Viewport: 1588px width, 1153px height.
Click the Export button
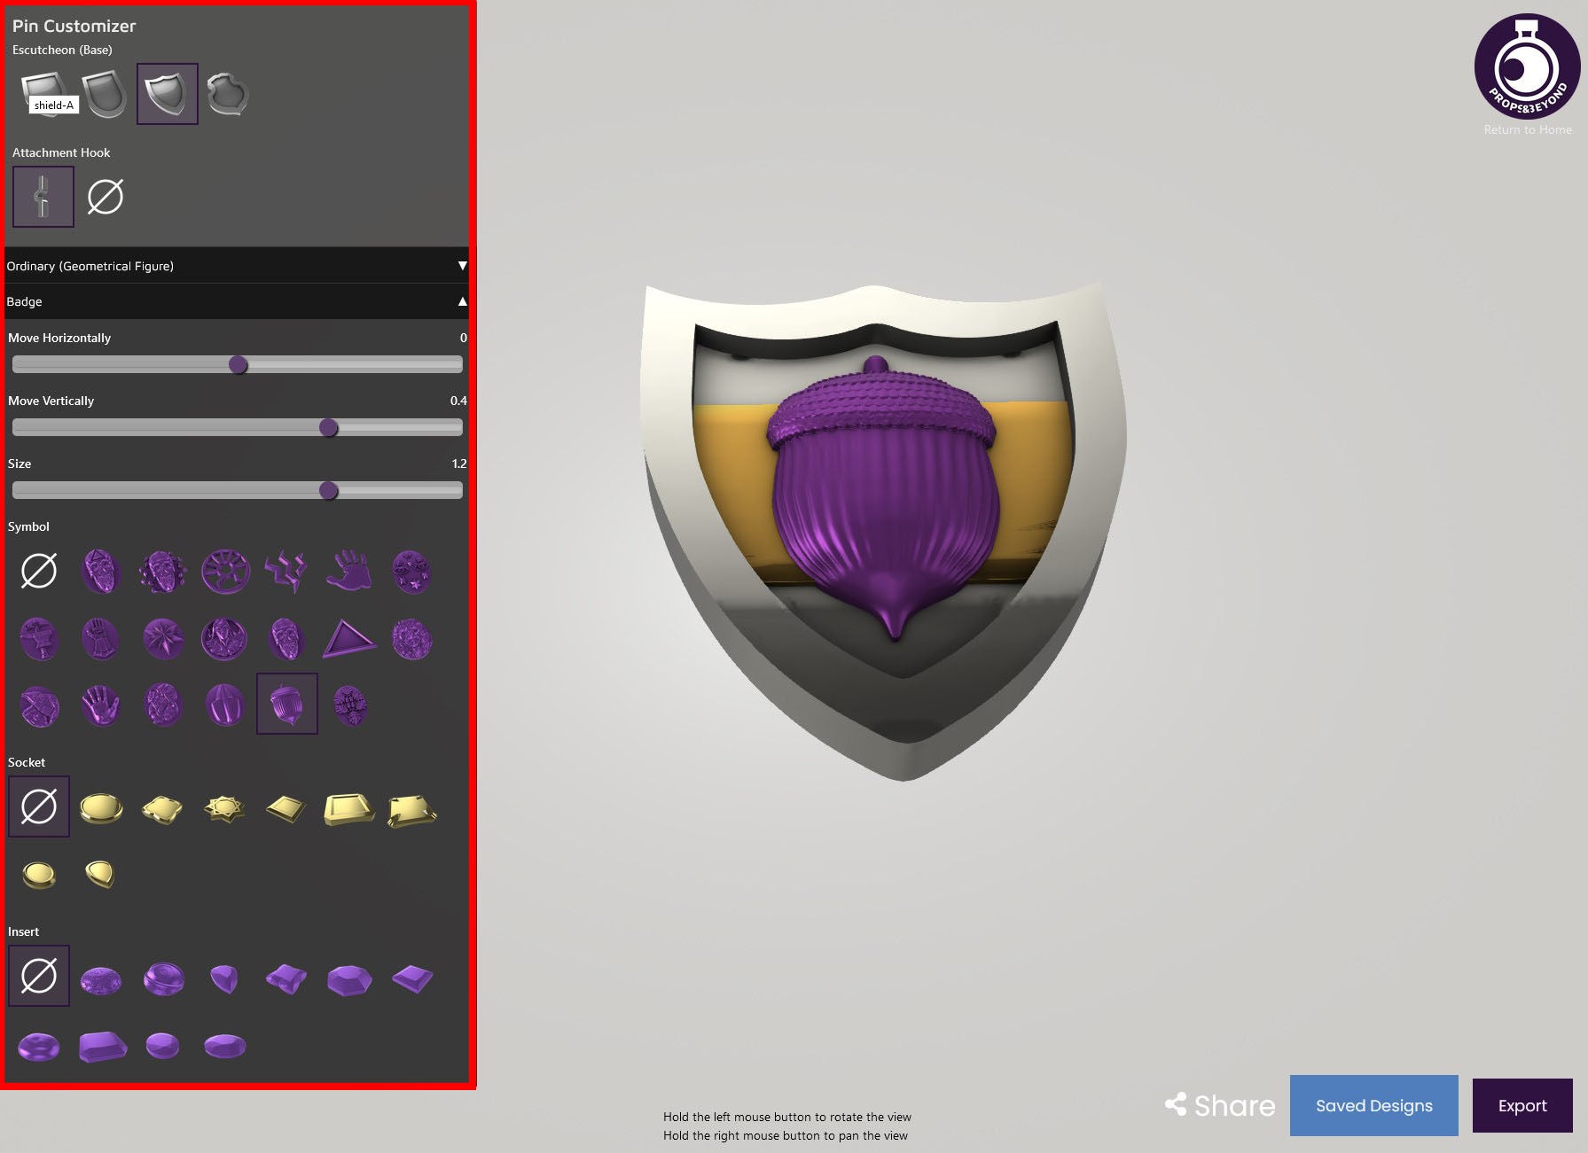tap(1522, 1105)
